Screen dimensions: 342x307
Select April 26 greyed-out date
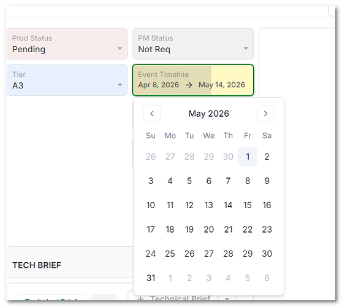(x=151, y=157)
